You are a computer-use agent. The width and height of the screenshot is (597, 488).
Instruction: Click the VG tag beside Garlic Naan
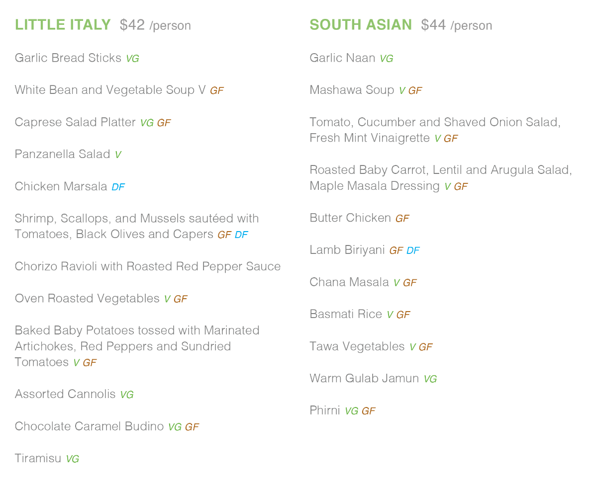(x=387, y=59)
